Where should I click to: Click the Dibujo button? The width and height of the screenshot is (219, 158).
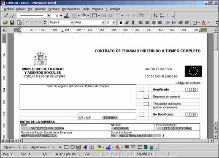tap(9, 147)
